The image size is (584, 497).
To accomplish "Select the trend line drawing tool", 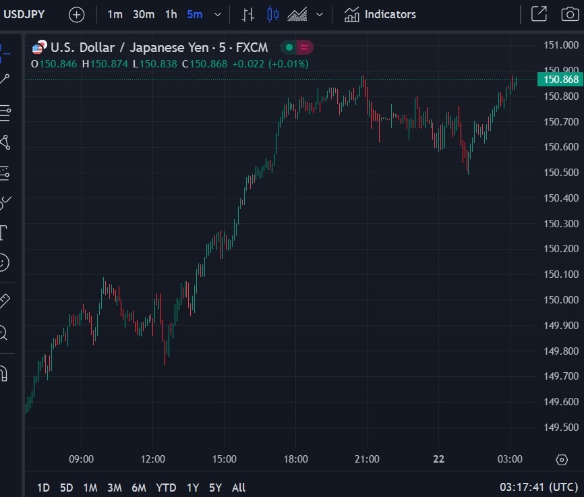I will point(5,79).
